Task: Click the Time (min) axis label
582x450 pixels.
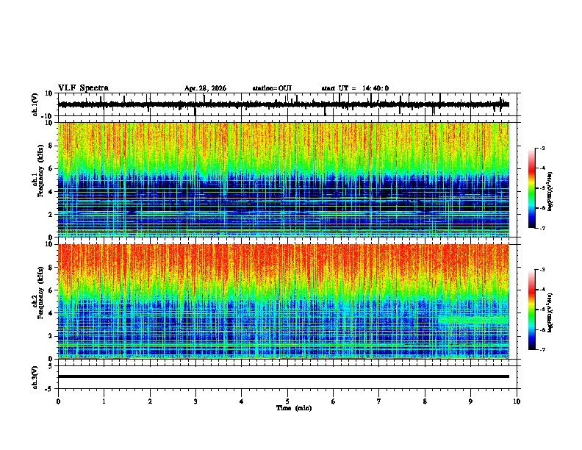Action: [294, 408]
